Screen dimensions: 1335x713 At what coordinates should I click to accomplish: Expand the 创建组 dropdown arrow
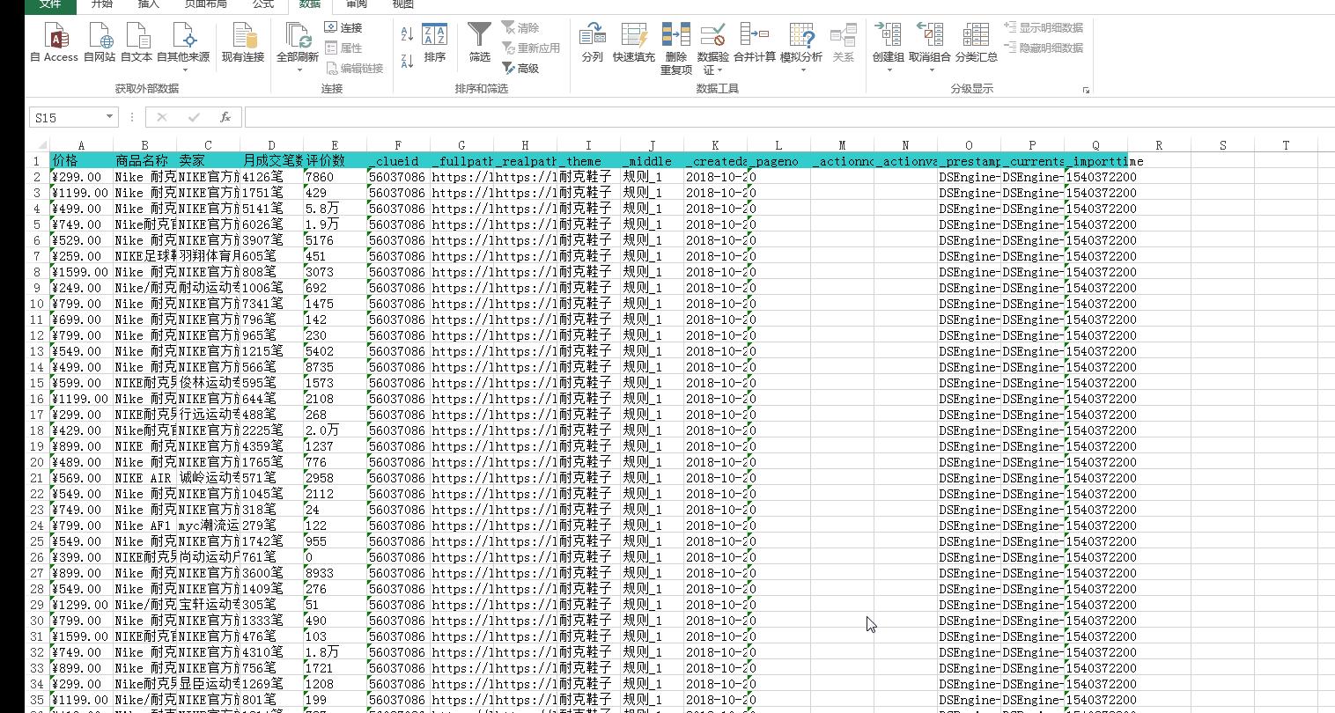coord(889,70)
